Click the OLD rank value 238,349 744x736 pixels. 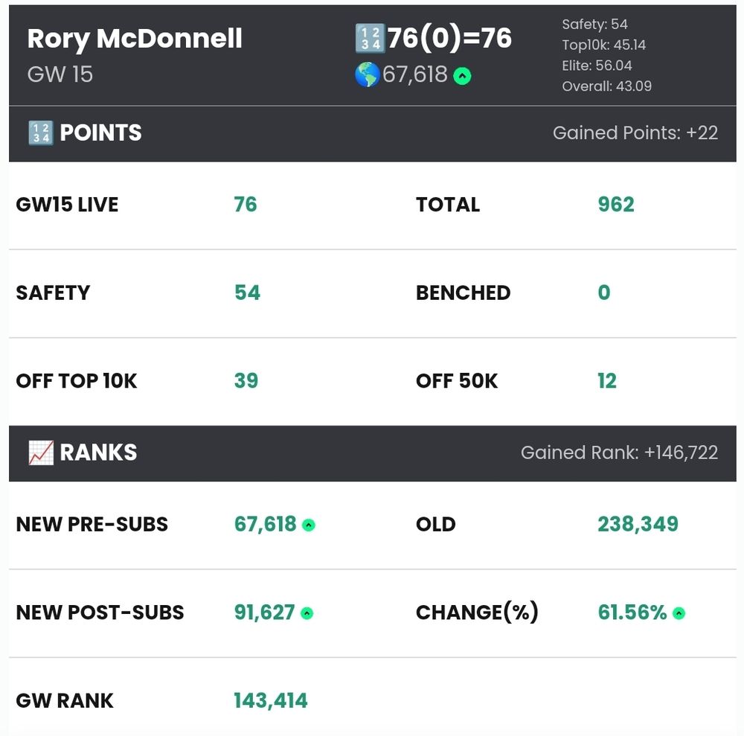(638, 525)
